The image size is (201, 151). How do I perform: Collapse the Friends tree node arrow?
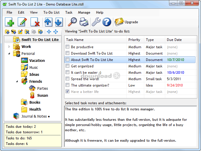coord(17,81)
